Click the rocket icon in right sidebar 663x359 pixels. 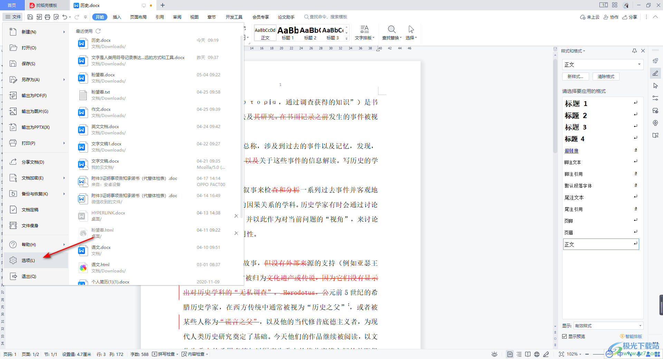tap(655, 61)
